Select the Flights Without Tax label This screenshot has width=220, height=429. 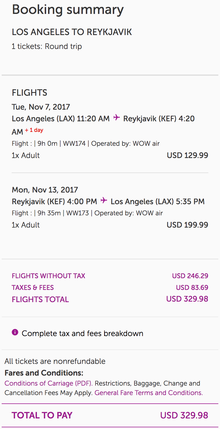48,276
